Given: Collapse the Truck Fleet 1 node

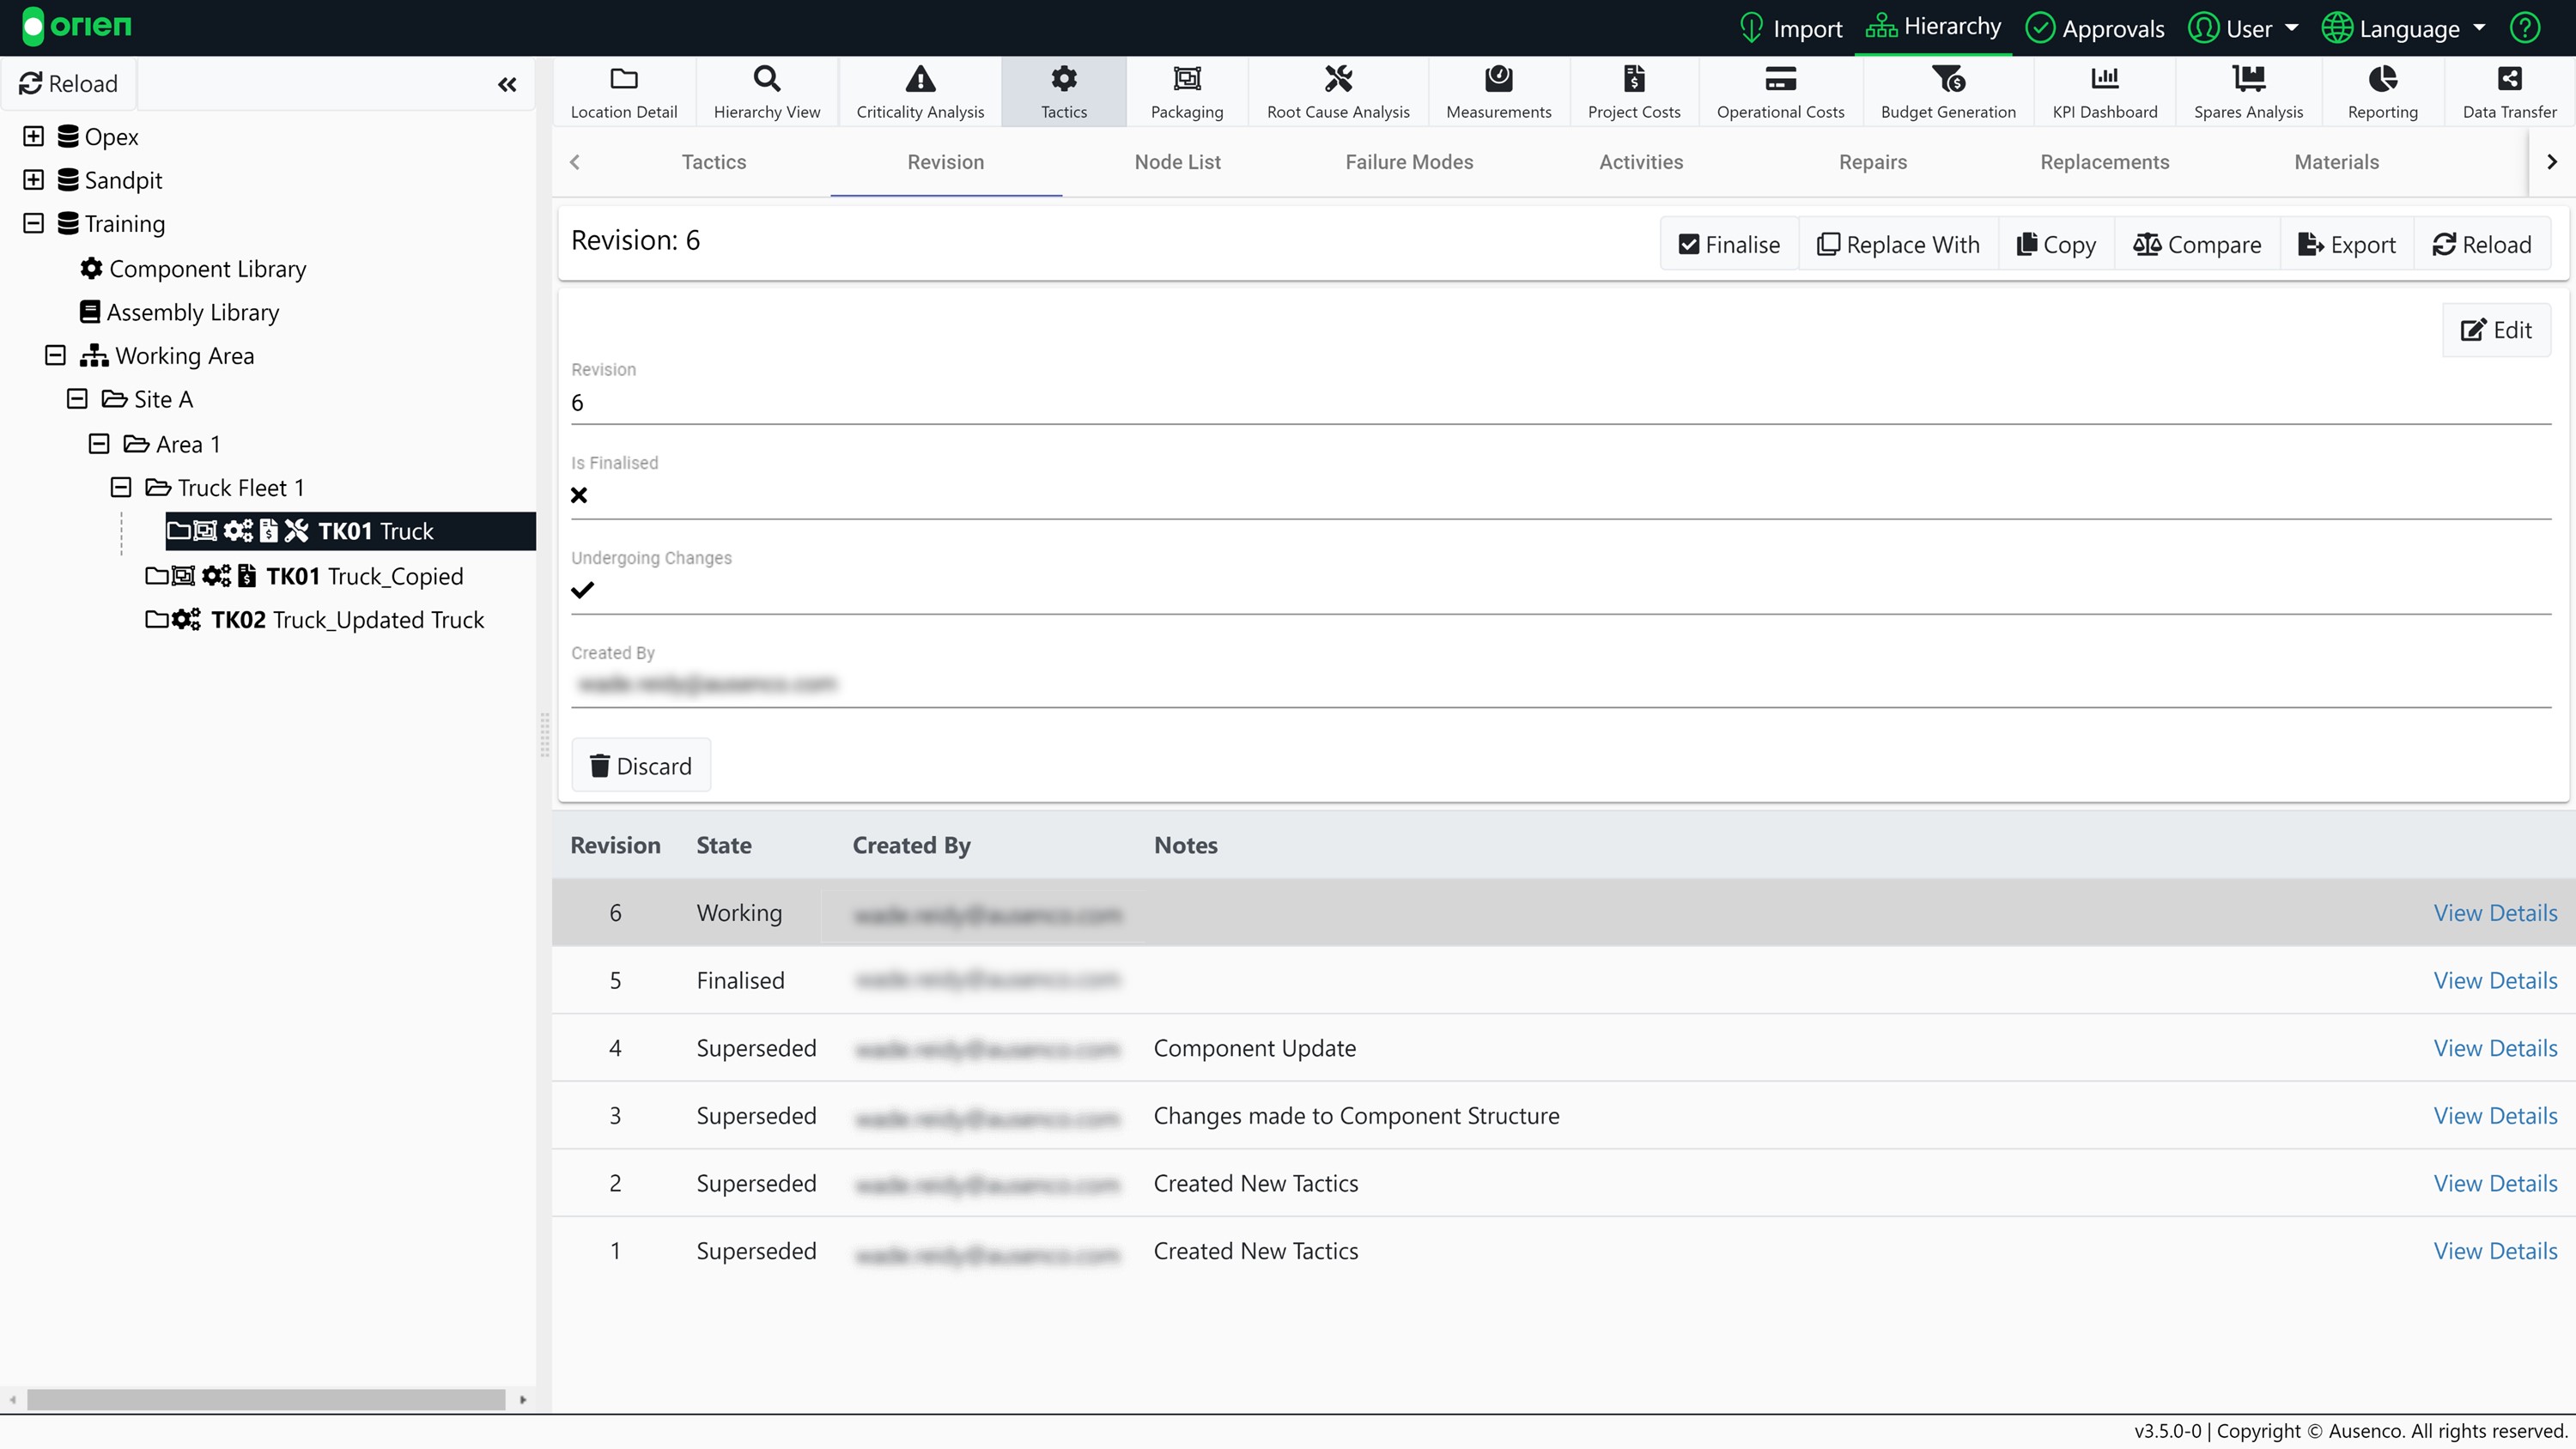Looking at the screenshot, I should (121, 487).
